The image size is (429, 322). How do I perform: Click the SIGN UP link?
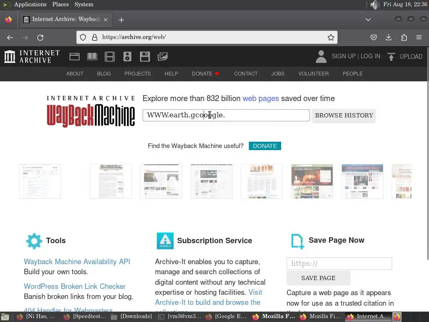344,56
